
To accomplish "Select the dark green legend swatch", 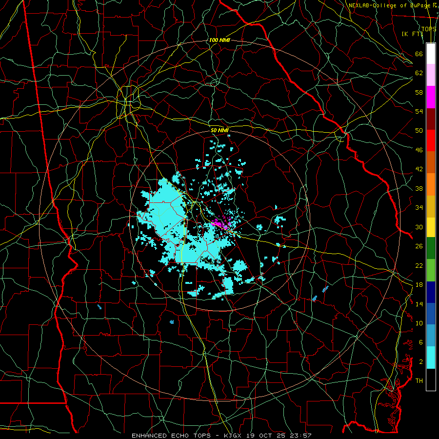I will pyautogui.click(x=431, y=248).
